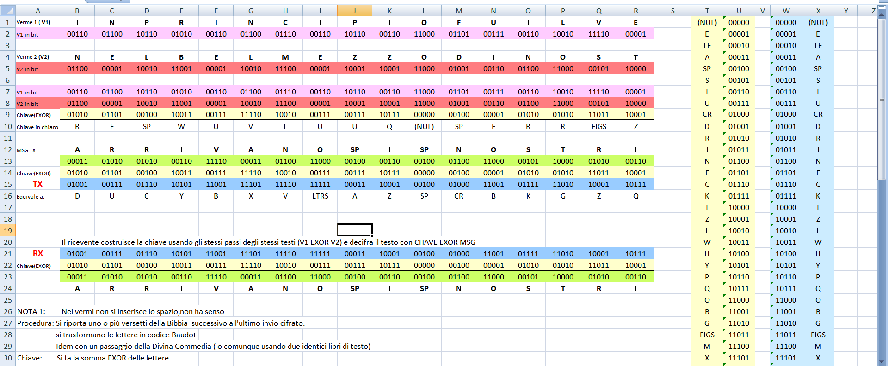Click the 'Verme 1 (V1)' cell
The height and width of the screenshot is (366, 888).
click(33, 22)
